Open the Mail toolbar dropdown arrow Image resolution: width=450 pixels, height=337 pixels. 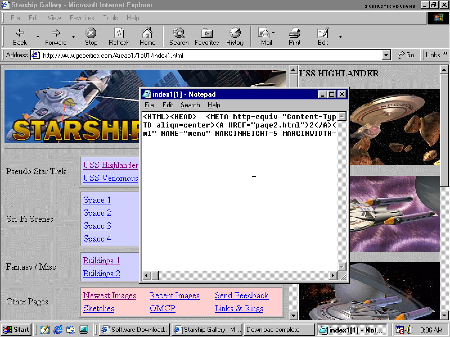coord(272,33)
